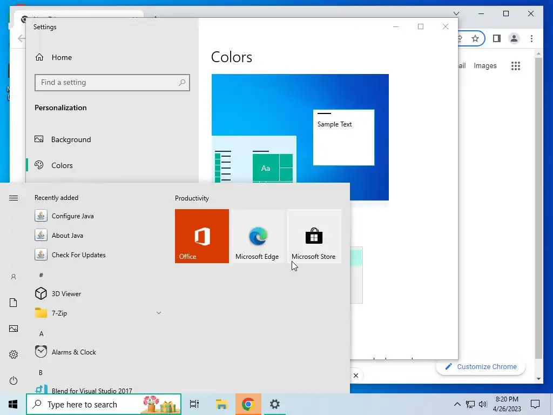Open Chrome profile avatar
Viewport: 553px width, 415px height.
tap(514, 38)
